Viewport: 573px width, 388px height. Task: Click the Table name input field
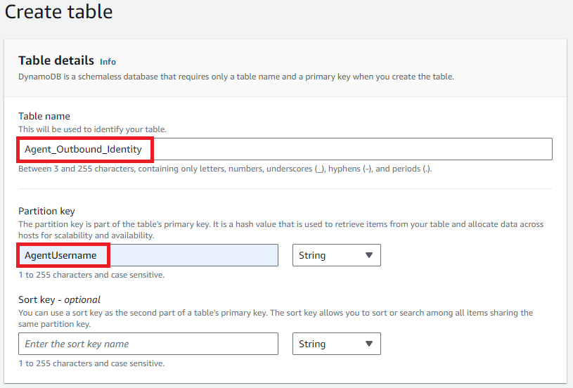click(x=285, y=149)
